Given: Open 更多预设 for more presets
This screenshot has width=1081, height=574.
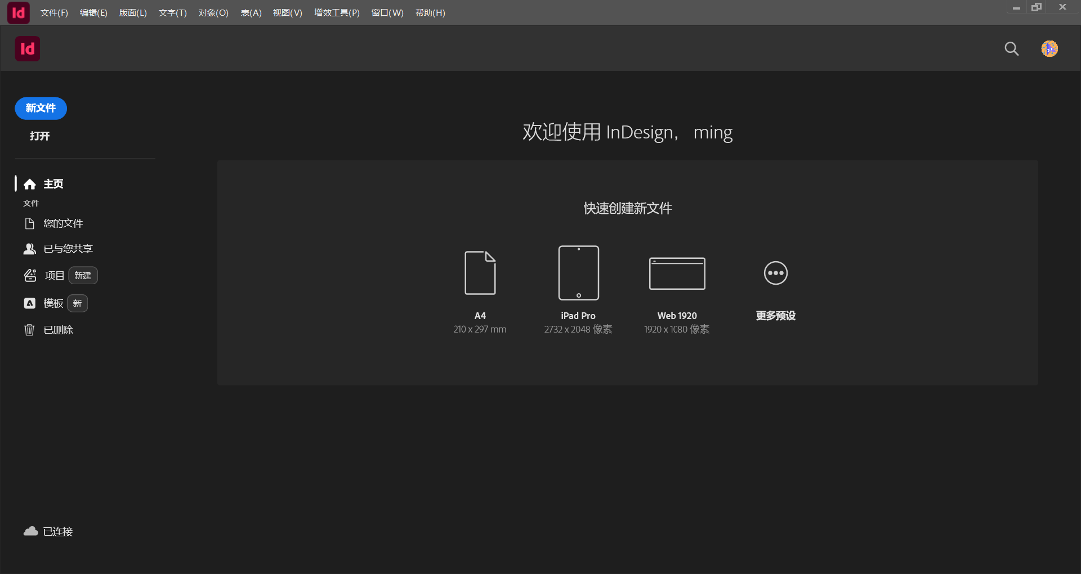Looking at the screenshot, I should 775,273.
